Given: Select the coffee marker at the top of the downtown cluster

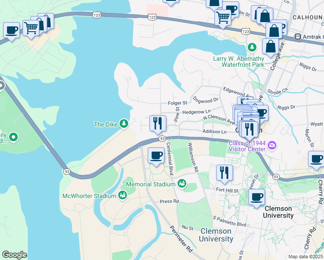Looking at the screenshot, I should coord(262,113).
